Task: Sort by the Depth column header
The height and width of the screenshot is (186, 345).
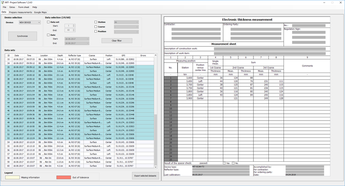Action: [60, 55]
